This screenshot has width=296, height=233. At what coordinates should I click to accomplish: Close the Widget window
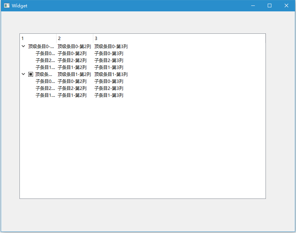[286, 6]
